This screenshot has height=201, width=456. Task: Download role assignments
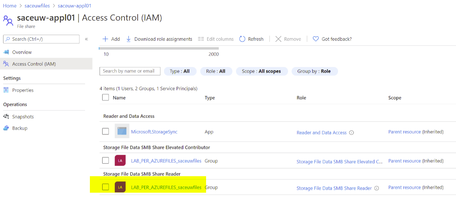163,39
